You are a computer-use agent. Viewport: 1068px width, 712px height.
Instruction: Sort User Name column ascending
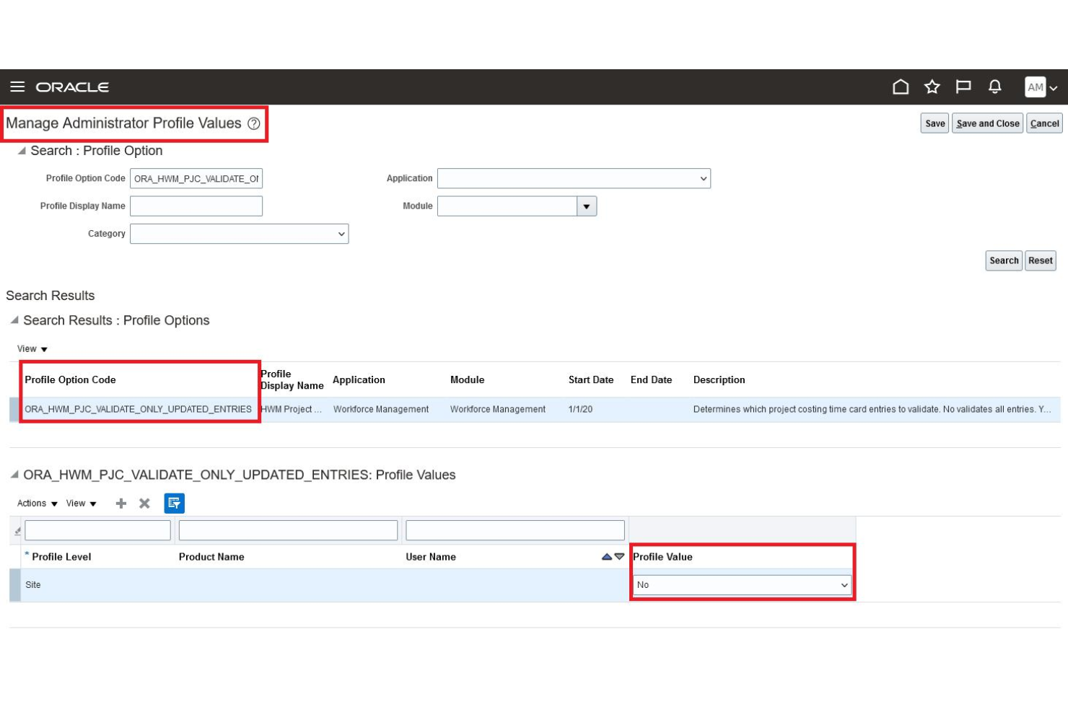[607, 557]
